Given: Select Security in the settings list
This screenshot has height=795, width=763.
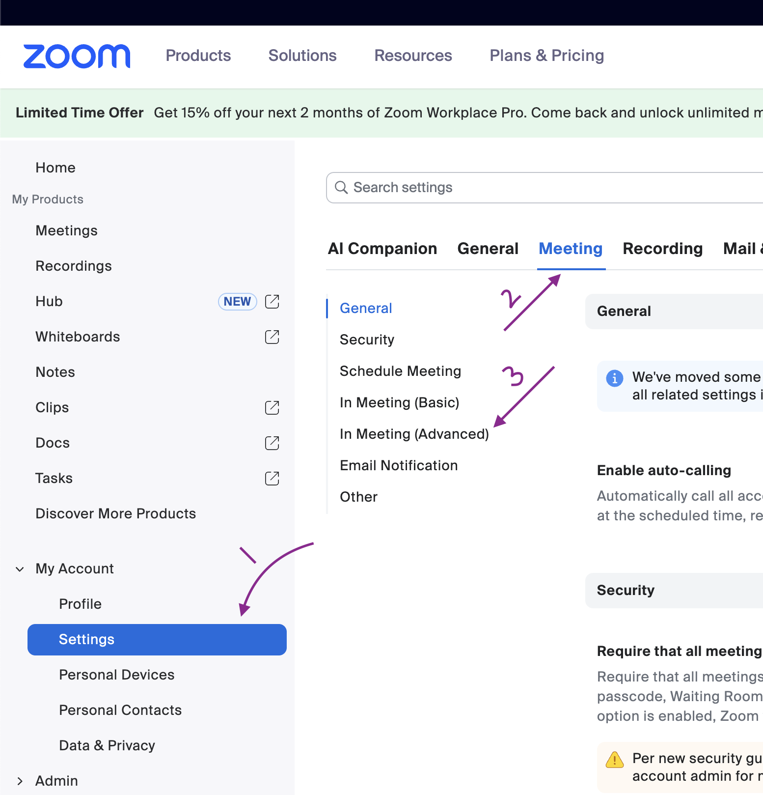Looking at the screenshot, I should (x=367, y=340).
